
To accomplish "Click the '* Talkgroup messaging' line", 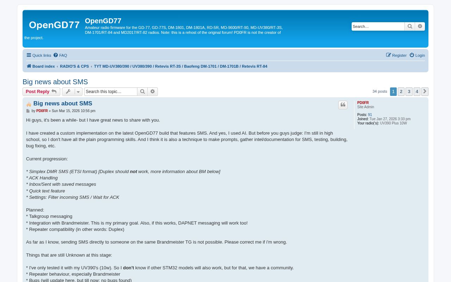I will (49, 216).
